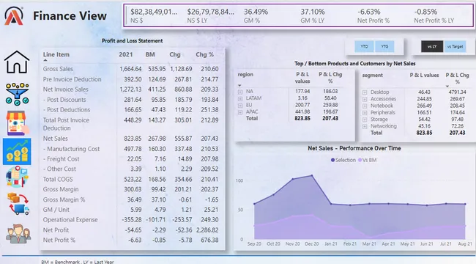Sort segment table by P & L Chg %

coord(457,78)
